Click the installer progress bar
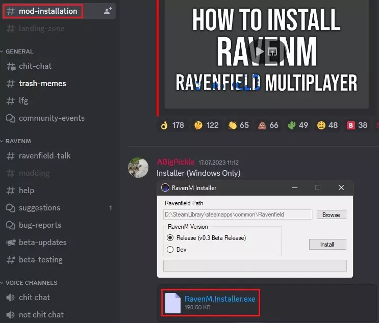 [255, 265]
